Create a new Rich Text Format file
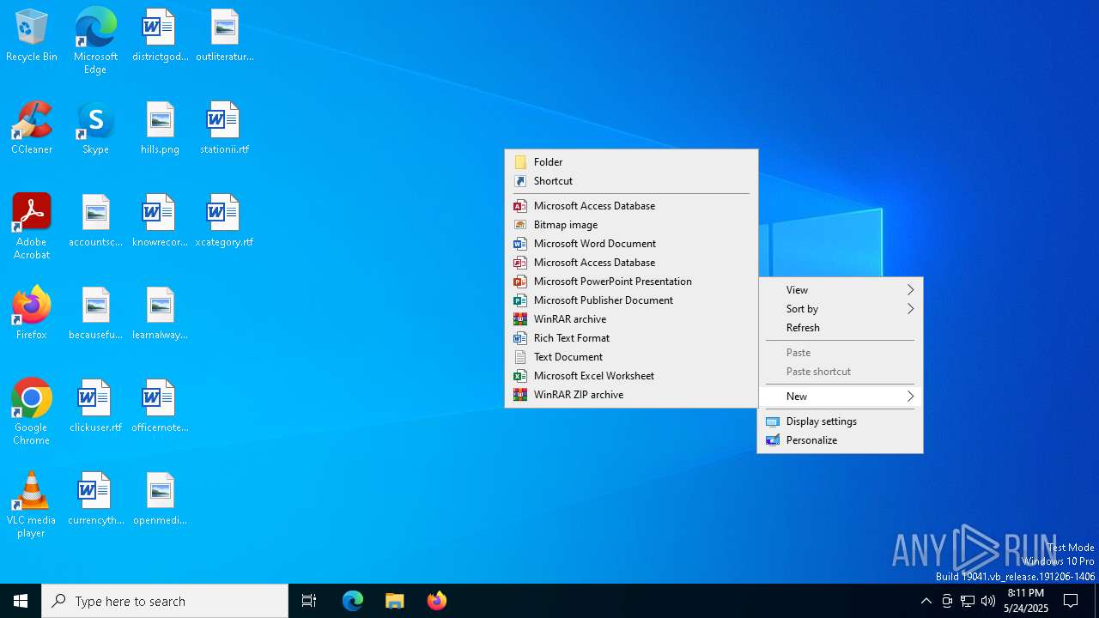The height and width of the screenshot is (618, 1099). (631, 338)
